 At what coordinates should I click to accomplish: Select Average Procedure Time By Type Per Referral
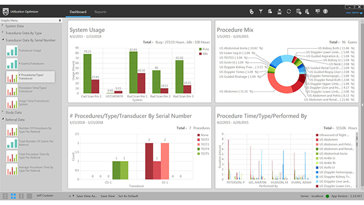(30, 169)
